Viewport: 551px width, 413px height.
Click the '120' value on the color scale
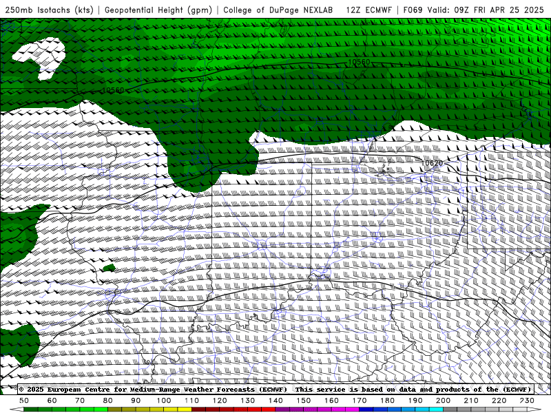tap(220, 401)
